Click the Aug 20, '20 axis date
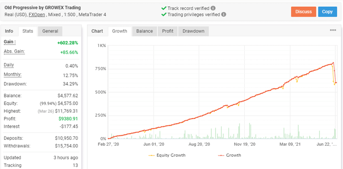The height and width of the screenshot is (169, 343). 199,145
